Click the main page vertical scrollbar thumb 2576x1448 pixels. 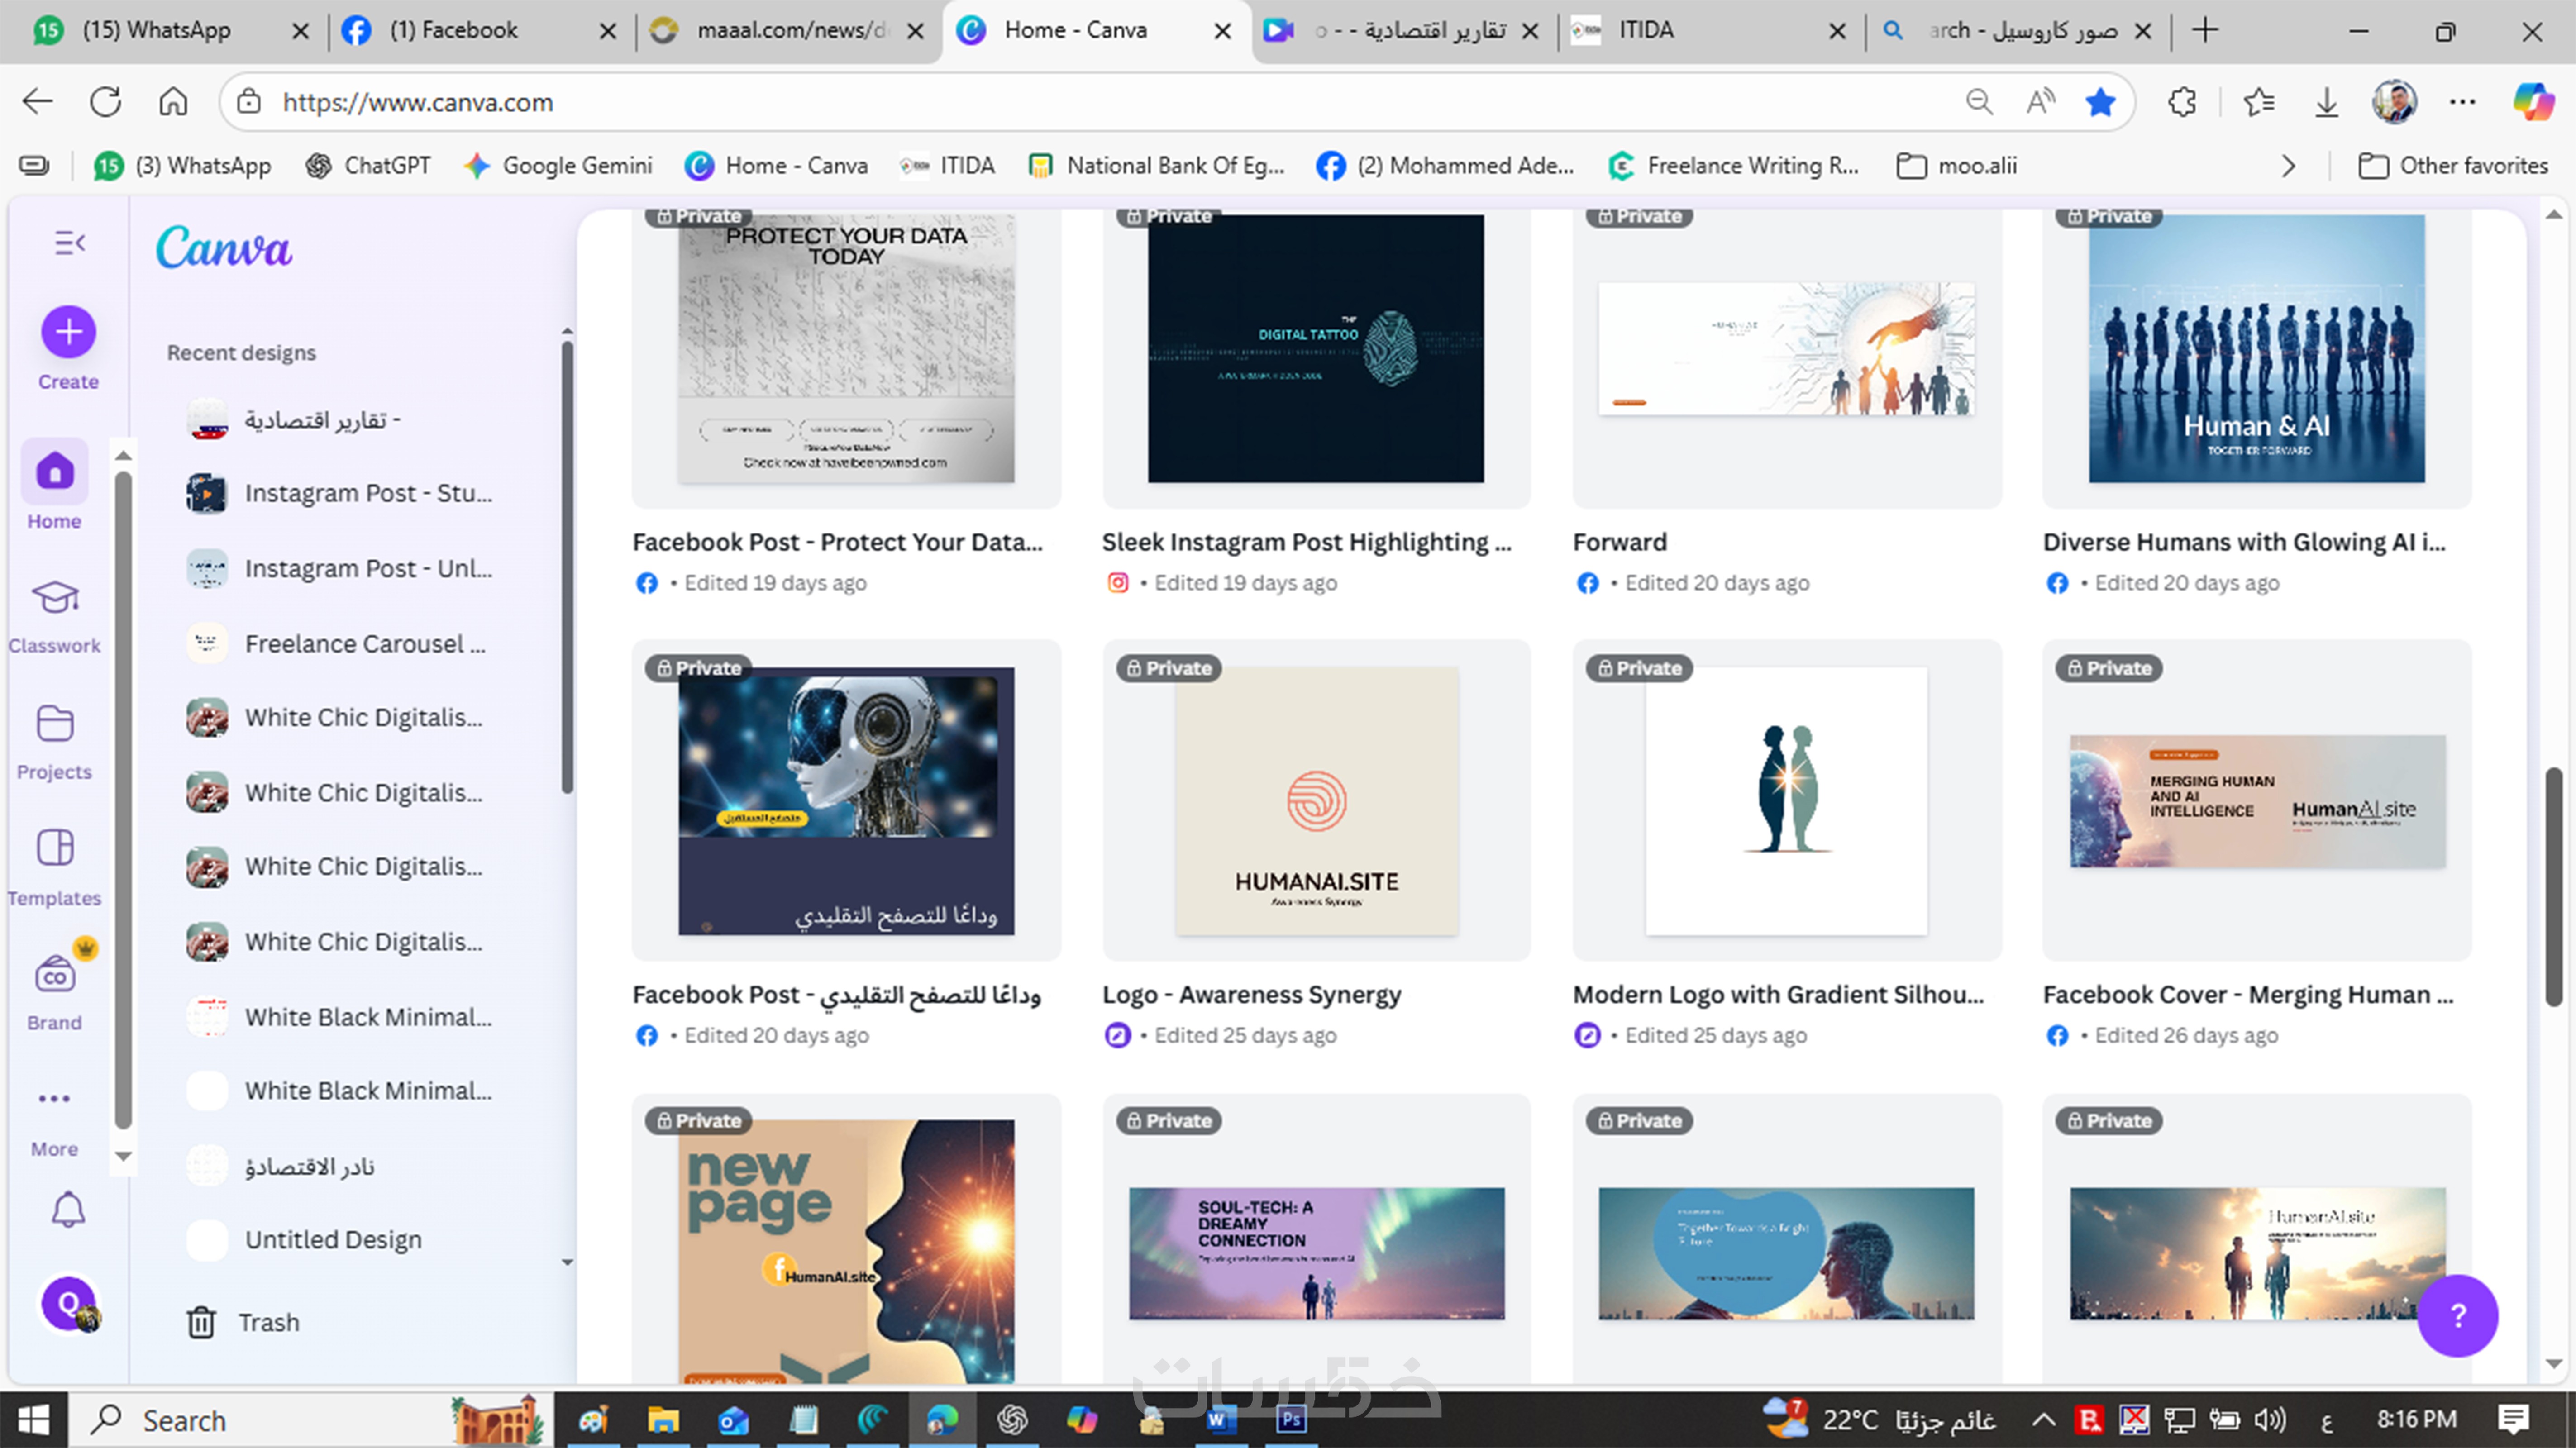point(2553,885)
